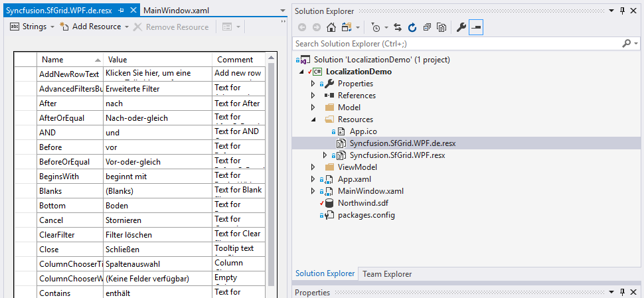This screenshot has height=298, width=644.
Task: Open the document tab overflow dropdown
Action: pyautogui.click(x=283, y=11)
